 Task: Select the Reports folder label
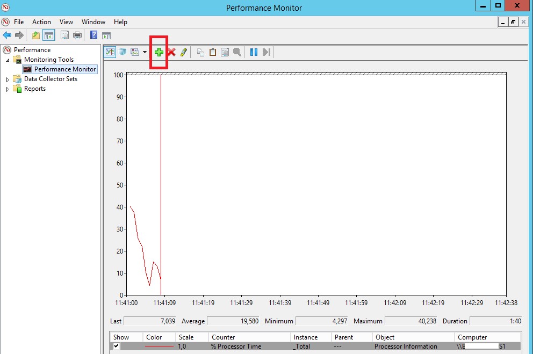(x=35, y=89)
